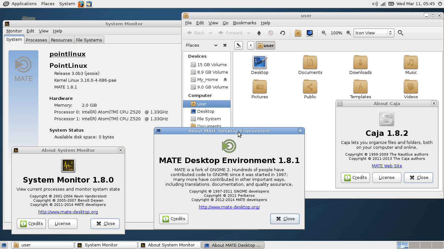The height and width of the screenshot is (249, 444).
Task: Check the battery status icon
Action: point(391,4)
